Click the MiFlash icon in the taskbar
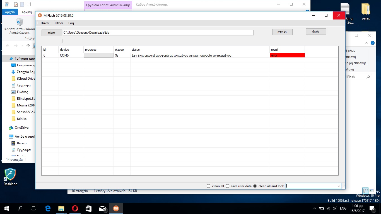Screen dimensions: 381x214 point(116,208)
